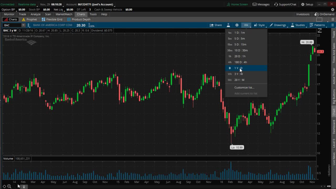The image size is (336, 189).
Task: Open the Setup gear menu
Action: (307, 4)
